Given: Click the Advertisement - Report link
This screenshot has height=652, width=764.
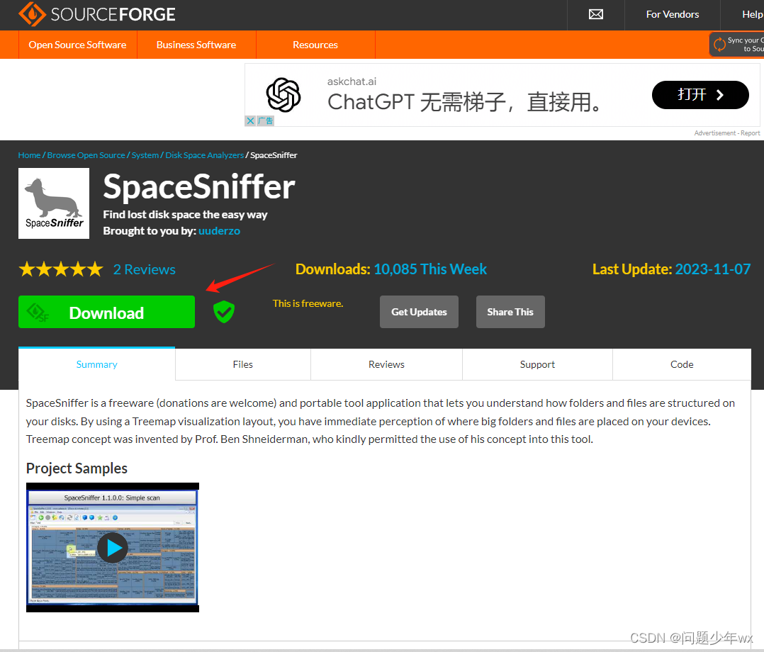Looking at the screenshot, I should pos(727,133).
